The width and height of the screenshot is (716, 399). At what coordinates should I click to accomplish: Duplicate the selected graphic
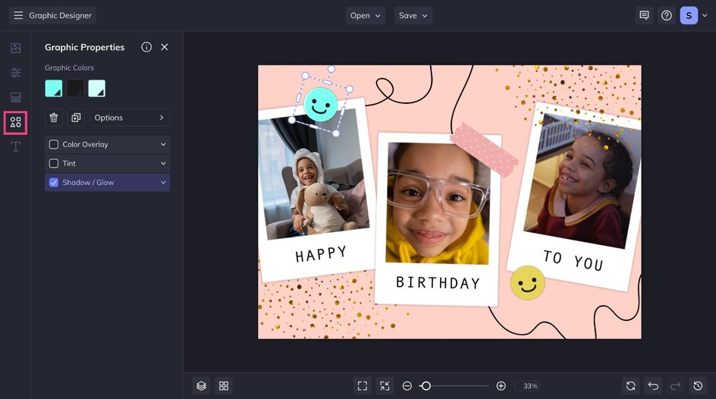pos(76,118)
